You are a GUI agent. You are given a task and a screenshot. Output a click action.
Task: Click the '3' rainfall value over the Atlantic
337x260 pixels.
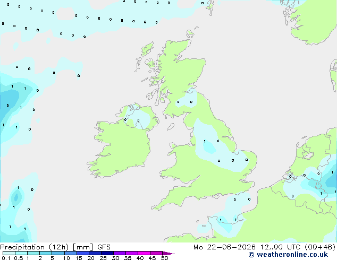(8, 106)
